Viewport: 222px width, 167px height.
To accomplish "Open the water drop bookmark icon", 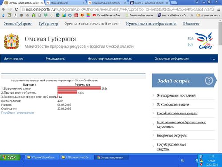I will click(x=3, y=15).
